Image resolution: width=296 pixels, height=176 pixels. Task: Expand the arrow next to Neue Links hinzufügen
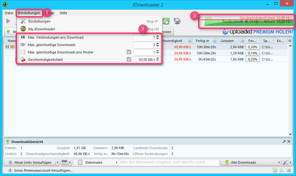pos(58,162)
